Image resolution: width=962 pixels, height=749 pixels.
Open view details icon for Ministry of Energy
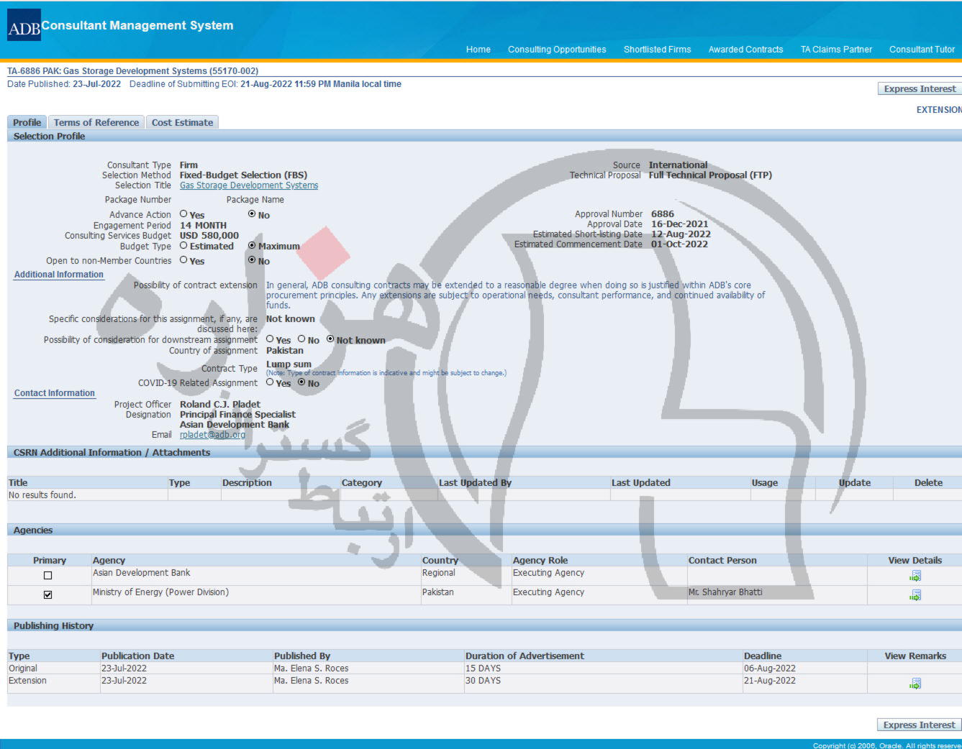[x=915, y=595]
